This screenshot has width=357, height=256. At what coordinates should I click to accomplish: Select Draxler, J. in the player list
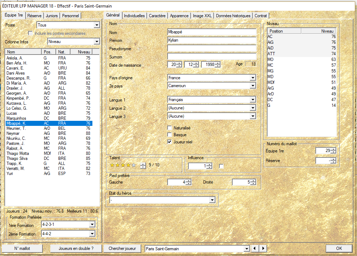click(x=49, y=88)
